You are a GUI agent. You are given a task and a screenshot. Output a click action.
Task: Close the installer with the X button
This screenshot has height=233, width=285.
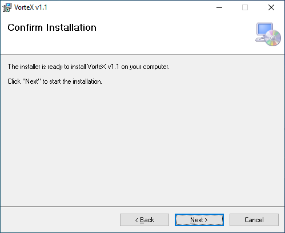pyautogui.click(x=271, y=7)
